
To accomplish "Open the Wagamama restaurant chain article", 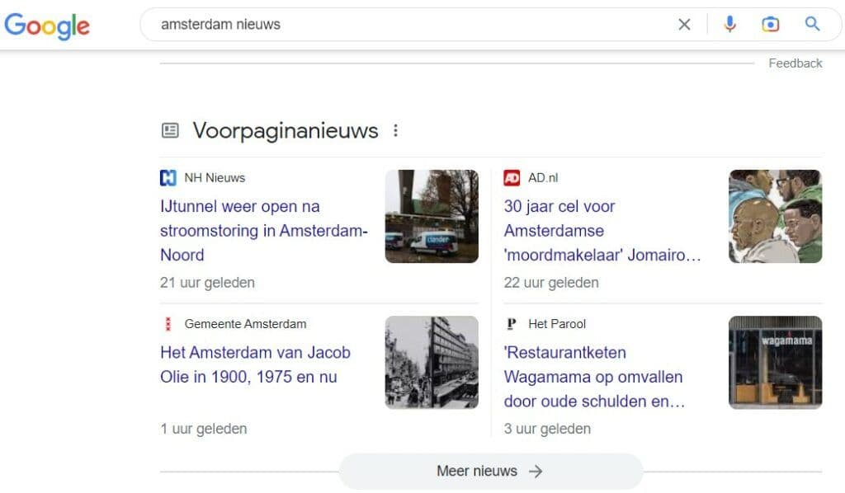I will click(594, 377).
